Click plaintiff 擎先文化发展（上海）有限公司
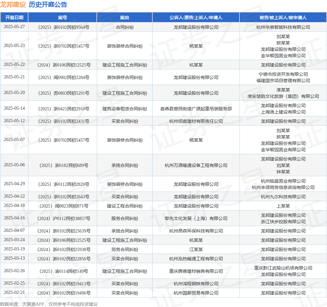This screenshot has height=307, width=327. point(196,218)
